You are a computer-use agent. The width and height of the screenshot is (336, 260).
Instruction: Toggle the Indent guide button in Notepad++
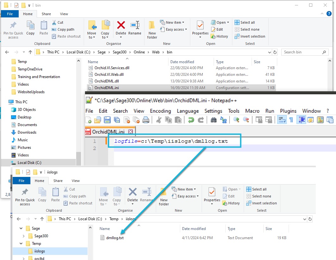301,120
